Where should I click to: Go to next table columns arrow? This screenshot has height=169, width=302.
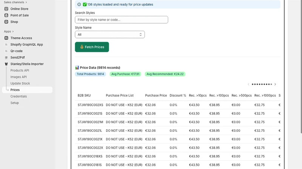[x=275, y=84]
